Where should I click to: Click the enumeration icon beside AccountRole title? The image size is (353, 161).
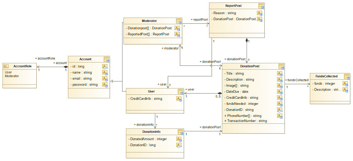point(6,66)
